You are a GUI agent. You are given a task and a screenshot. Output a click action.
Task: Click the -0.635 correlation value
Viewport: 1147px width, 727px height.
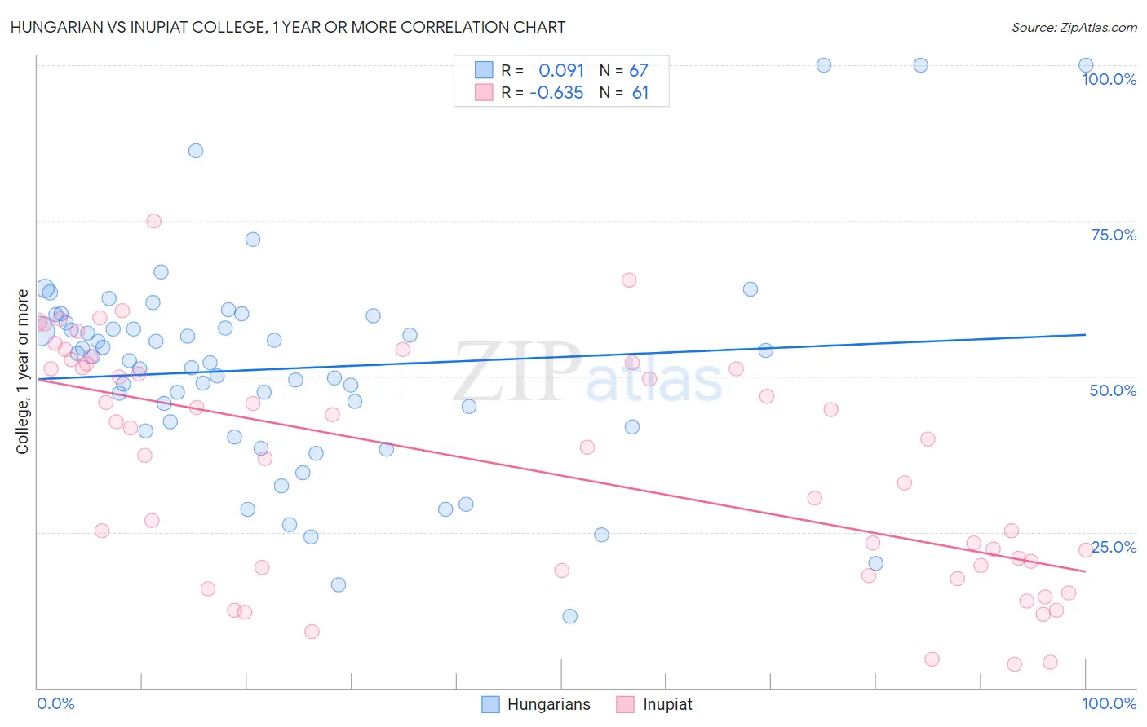click(556, 92)
